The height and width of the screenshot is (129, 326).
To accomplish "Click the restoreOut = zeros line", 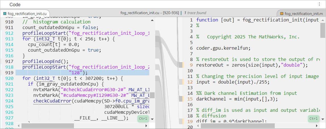I will (252, 65).
